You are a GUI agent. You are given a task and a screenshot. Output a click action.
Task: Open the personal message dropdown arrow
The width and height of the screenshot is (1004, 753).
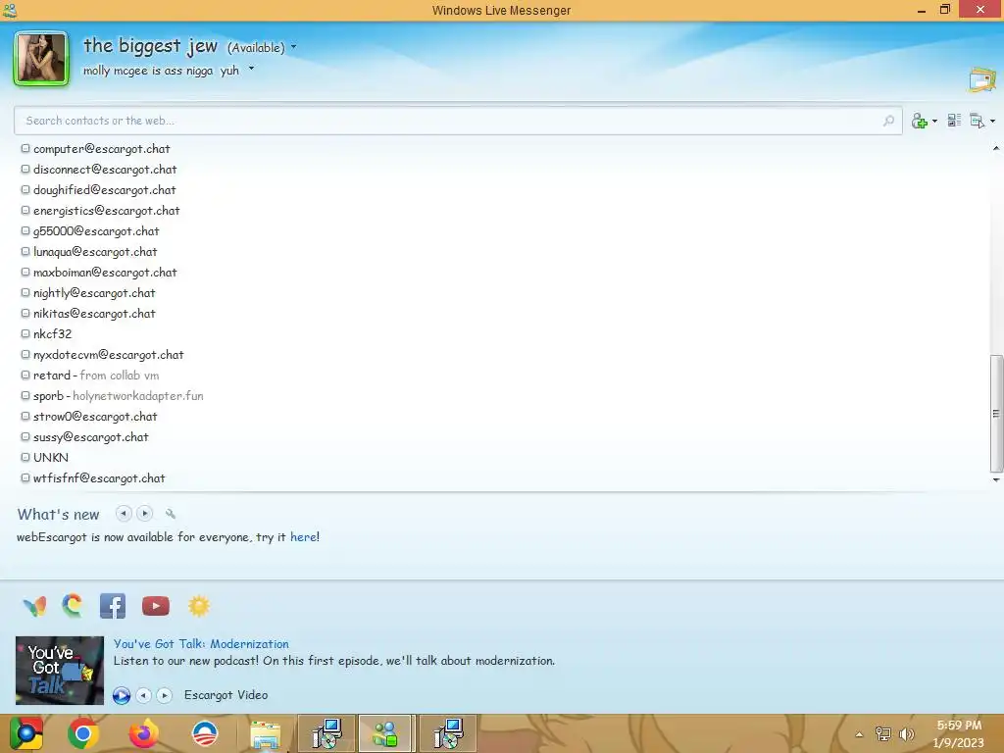pyautogui.click(x=251, y=68)
